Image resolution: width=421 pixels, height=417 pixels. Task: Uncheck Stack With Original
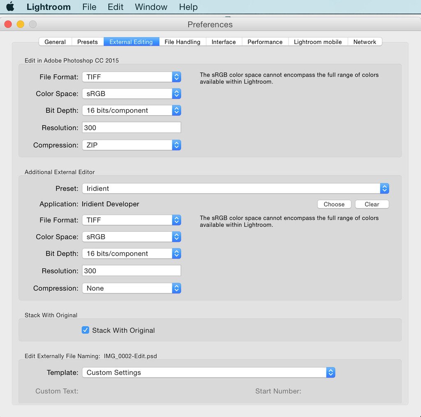[86, 330]
